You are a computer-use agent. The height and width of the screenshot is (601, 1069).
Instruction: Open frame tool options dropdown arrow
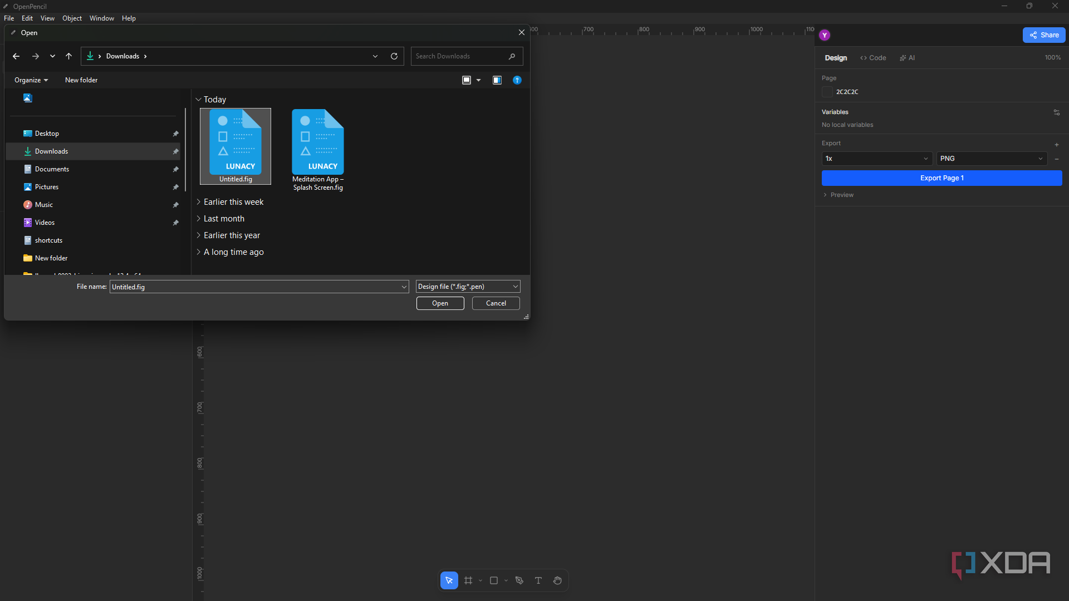(x=480, y=581)
